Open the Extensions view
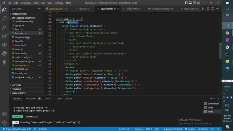233x131 pixels. (x=4, y=36)
